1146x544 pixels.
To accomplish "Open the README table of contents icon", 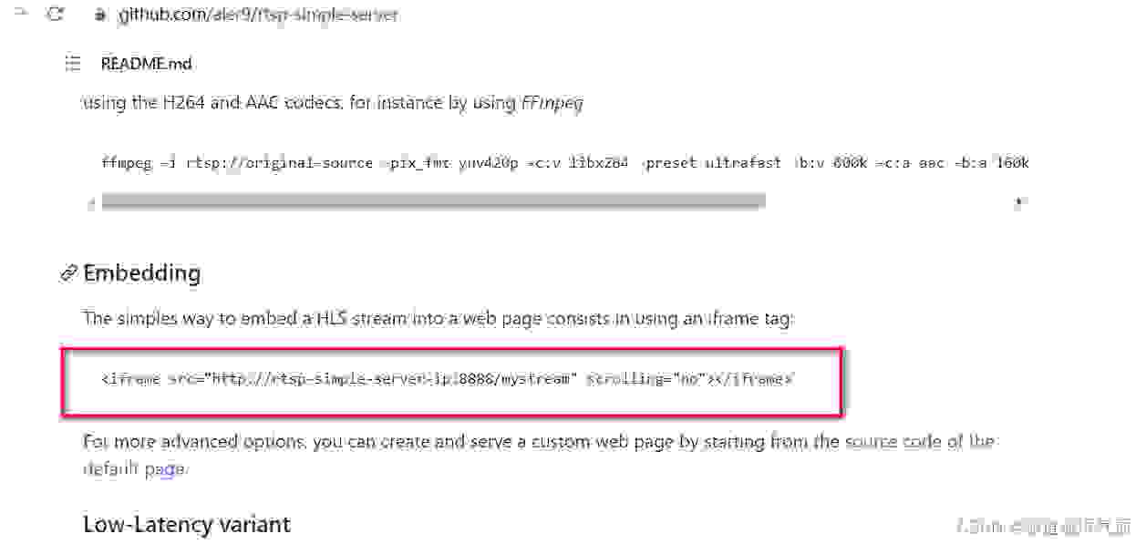I will click(74, 64).
